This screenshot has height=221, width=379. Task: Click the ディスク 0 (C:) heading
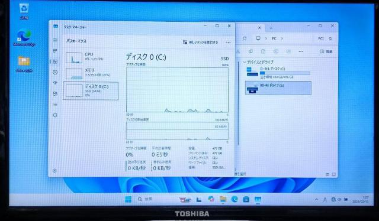146,57
